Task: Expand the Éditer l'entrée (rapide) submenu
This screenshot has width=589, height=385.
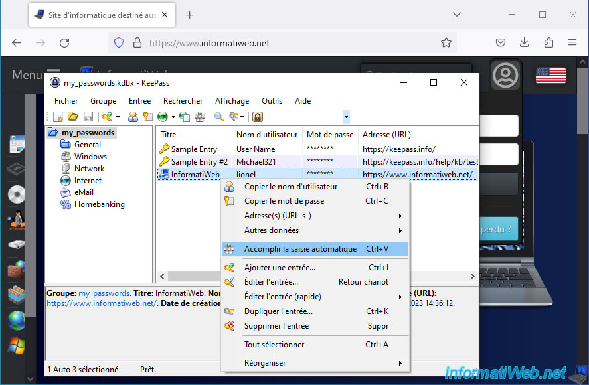Action: (x=315, y=297)
